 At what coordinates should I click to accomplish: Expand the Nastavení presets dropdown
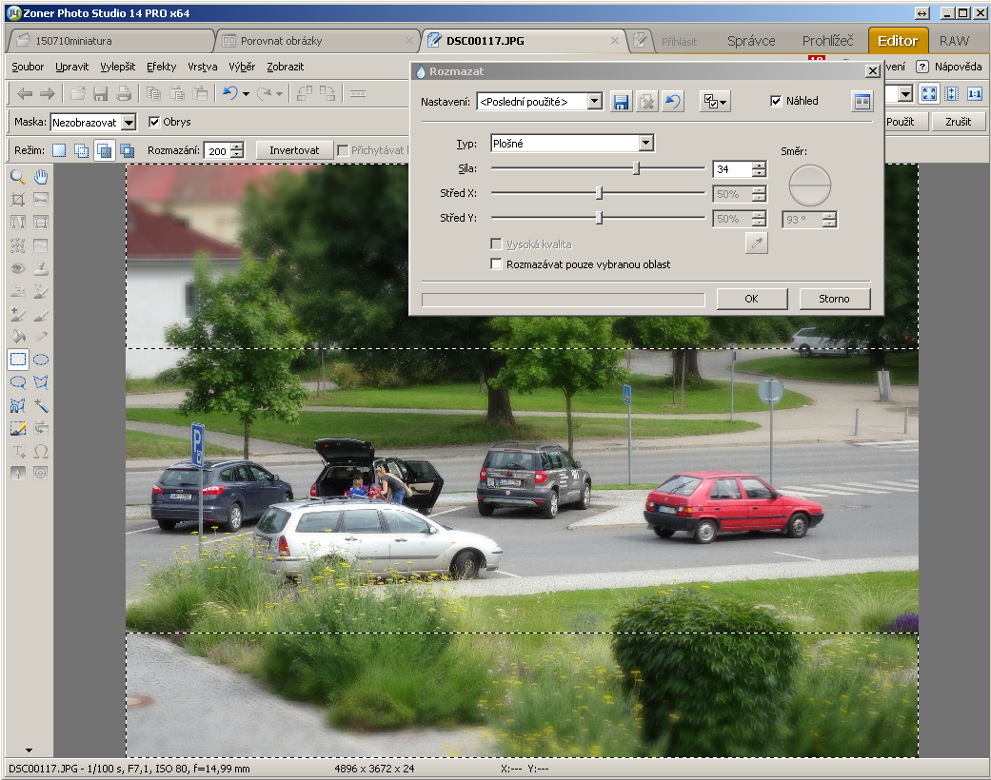pos(594,102)
